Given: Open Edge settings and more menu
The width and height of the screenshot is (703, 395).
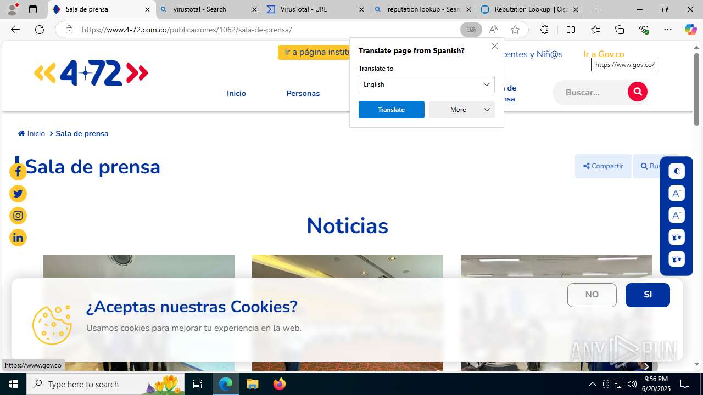Looking at the screenshot, I should [668, 30].
